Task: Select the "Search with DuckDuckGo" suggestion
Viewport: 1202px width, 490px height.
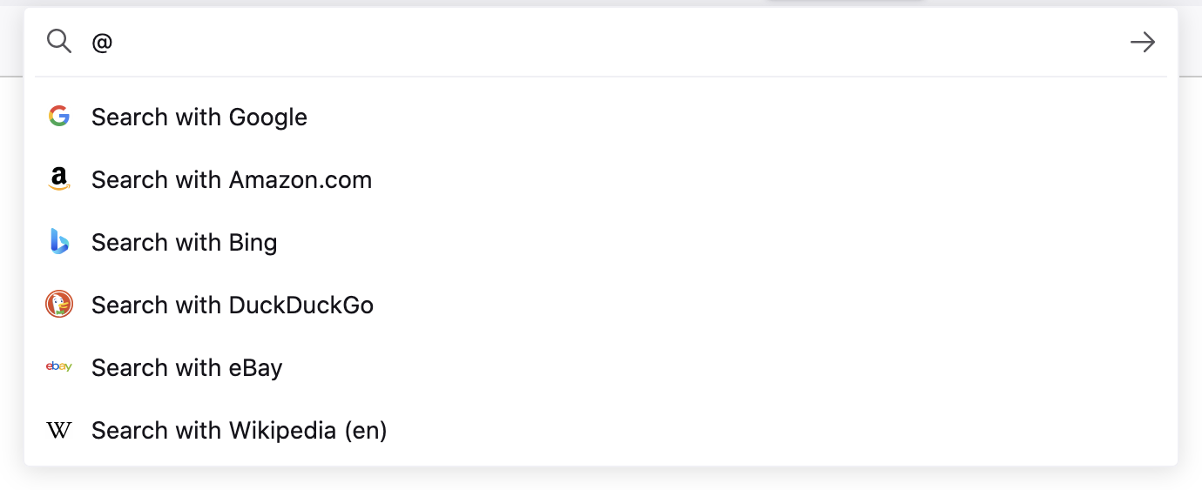Action: [233, 305]
